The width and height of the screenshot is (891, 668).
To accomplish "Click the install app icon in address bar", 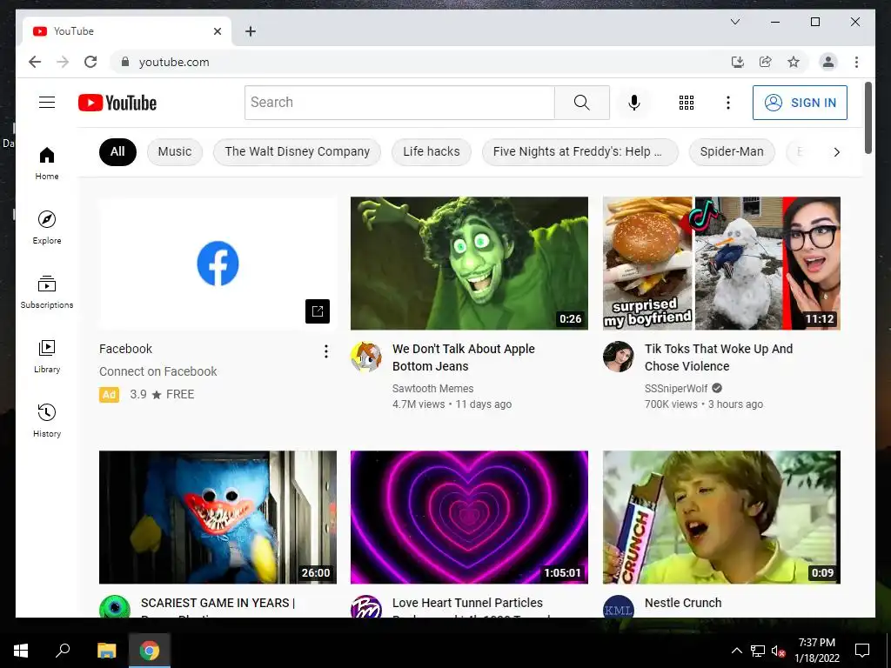I will point(738,62).
